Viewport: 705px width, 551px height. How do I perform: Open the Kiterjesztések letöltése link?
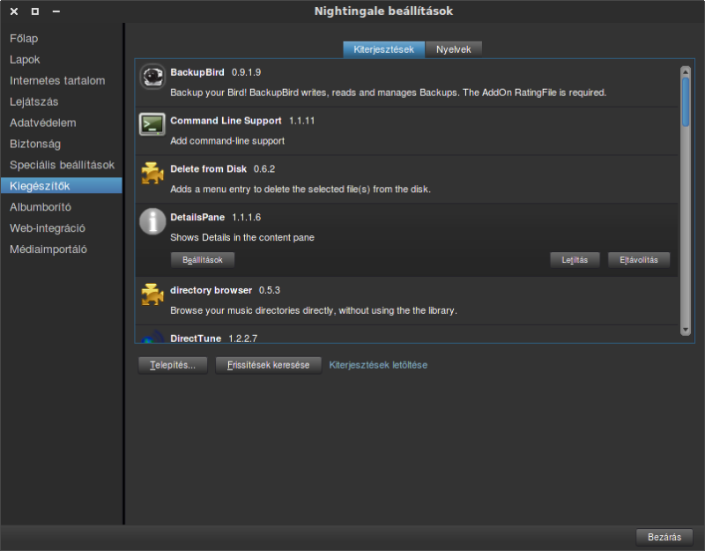click(x=378, y=365)
